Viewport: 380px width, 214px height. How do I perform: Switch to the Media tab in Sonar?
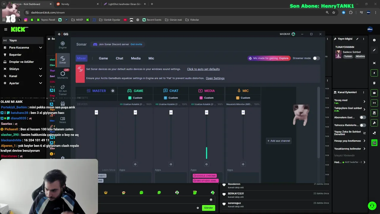136,58
